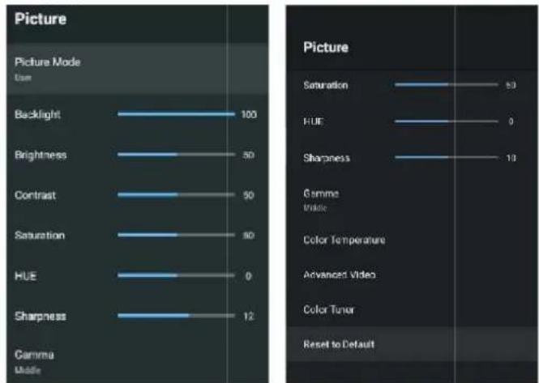Adjust Sharpness slider showing value 10

(447, 157)
